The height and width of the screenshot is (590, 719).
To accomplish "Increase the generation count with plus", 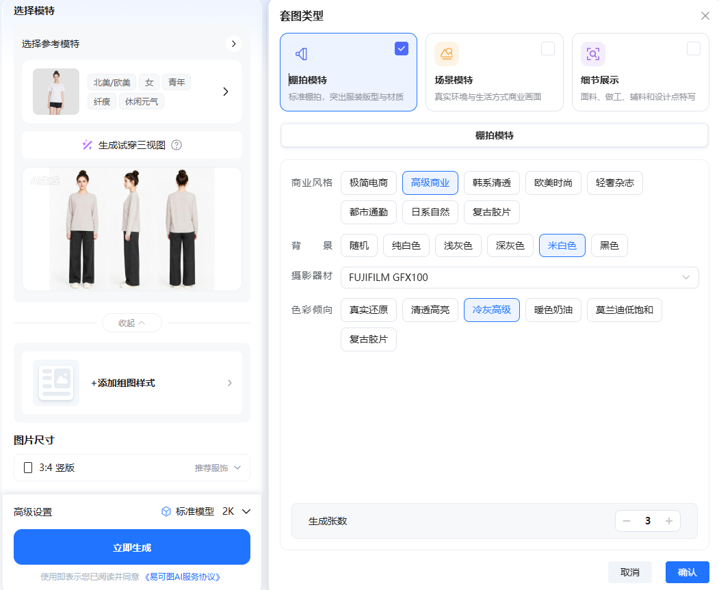I will (669, 521).
